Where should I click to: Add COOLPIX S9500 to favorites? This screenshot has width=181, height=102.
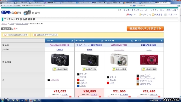pyautogui.click(x=149, y=69)
